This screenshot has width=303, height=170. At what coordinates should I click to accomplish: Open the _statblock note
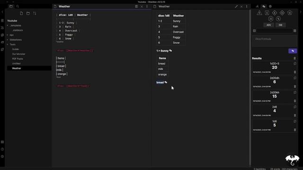pyautogui.click(x=18, y=30)
